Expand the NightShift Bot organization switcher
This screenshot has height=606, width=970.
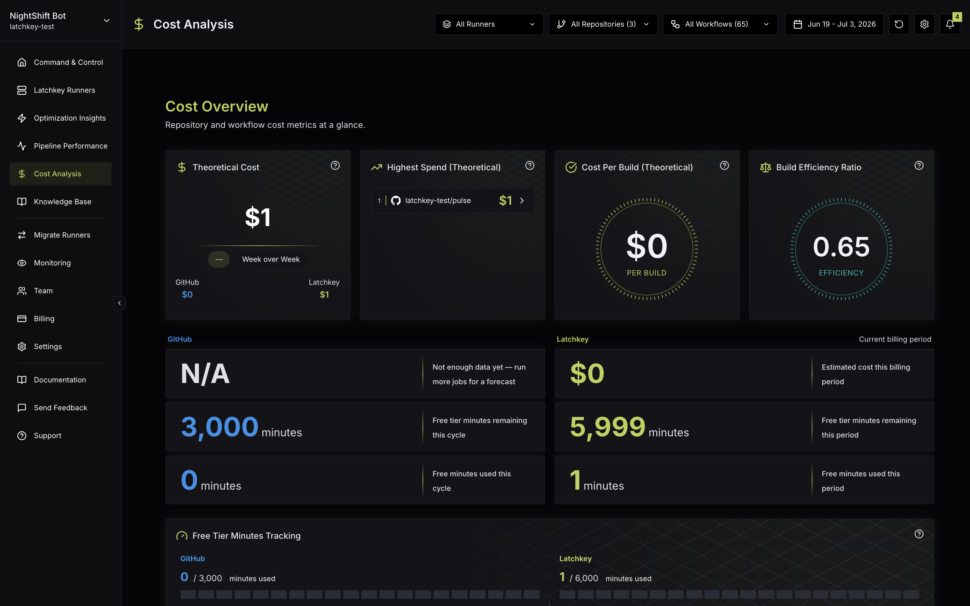click(61, 20)
